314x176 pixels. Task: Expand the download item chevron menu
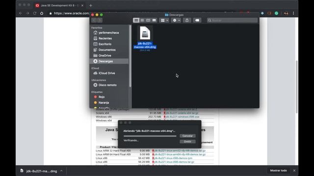(61, 171)
